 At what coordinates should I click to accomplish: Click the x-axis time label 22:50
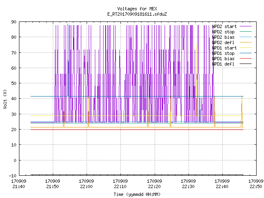[x=256, y=186]
